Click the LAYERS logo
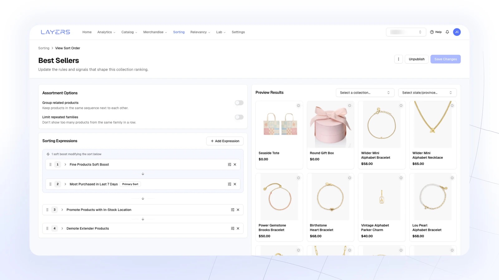Screen dimensions: 499x280 point(55,32)
